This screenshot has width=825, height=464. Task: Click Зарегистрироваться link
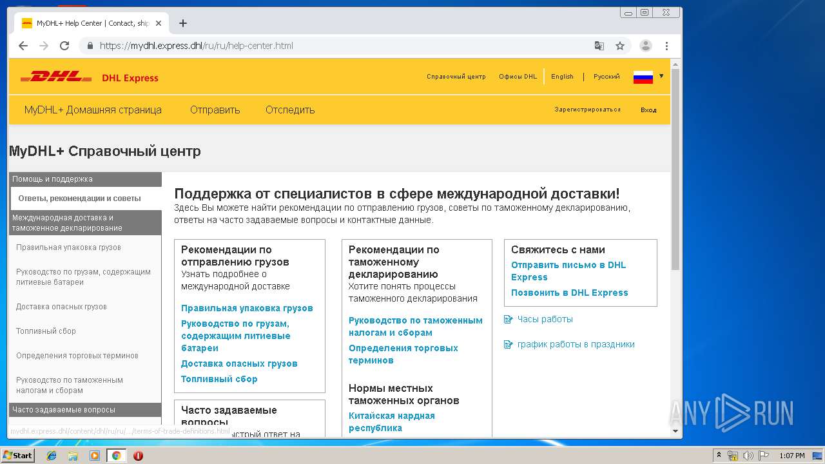point(587,110)
